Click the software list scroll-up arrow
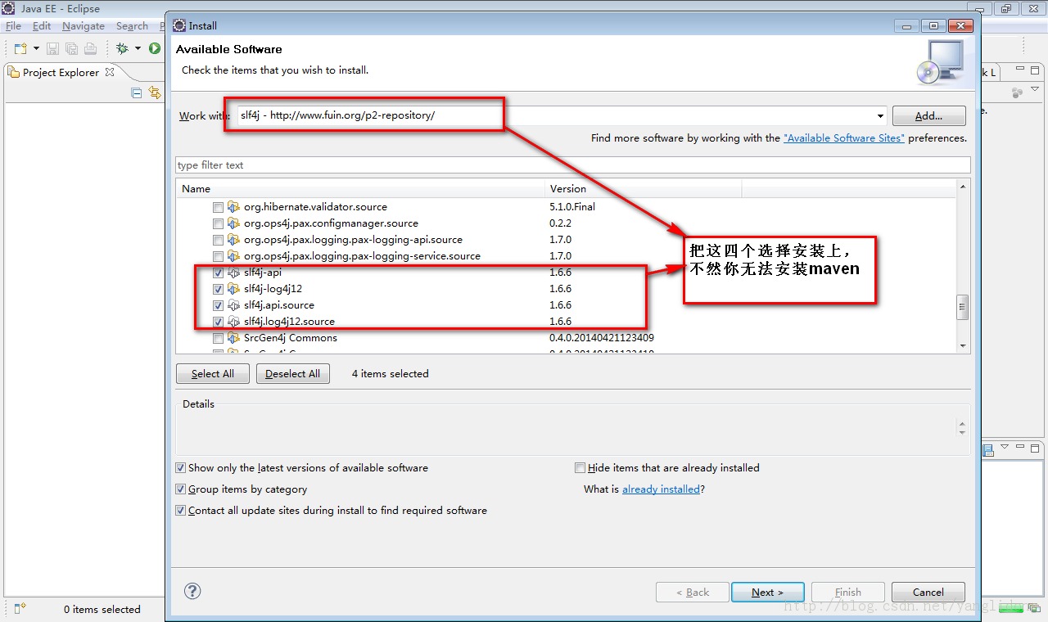Viewport: 1048px width, 622px height. click(x=963, y=187)
